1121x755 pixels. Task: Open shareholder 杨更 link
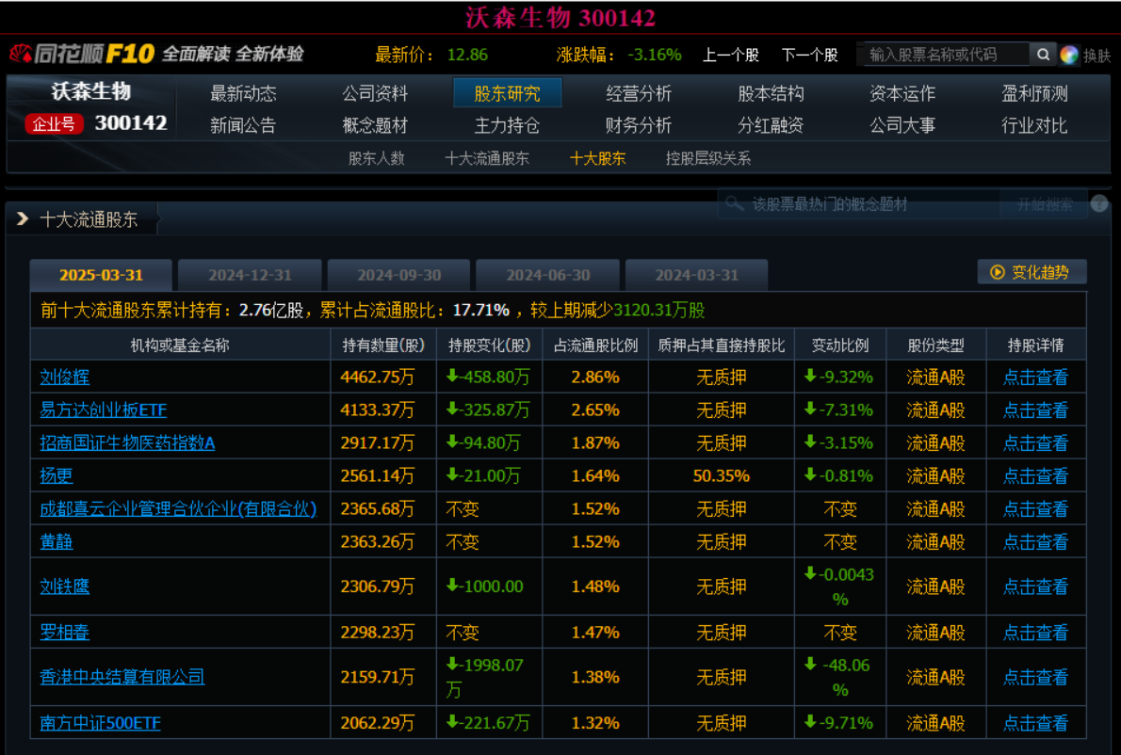[56, 475]
